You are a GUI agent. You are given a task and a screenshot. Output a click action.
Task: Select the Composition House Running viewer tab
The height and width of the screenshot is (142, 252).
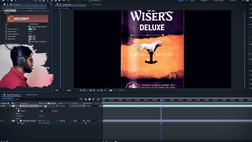click(73, 4)
